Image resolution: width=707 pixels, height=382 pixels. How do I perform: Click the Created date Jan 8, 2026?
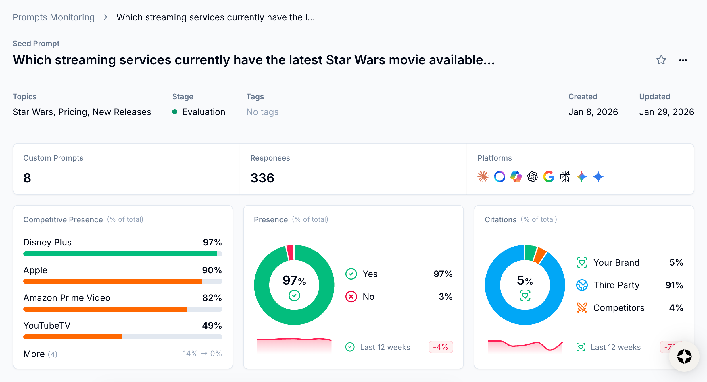point(593,112)
